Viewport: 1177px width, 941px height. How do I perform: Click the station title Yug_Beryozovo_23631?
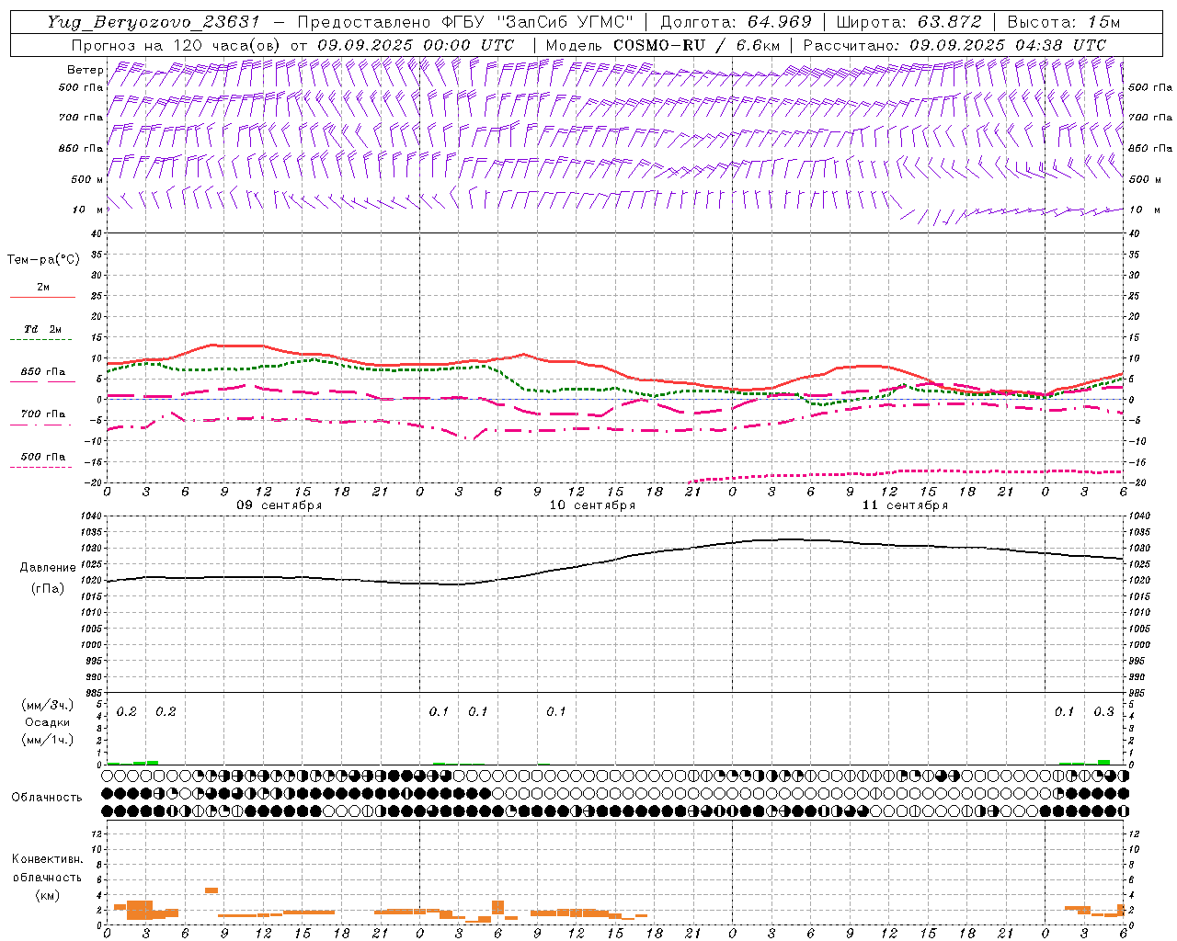tap(154, 22)
